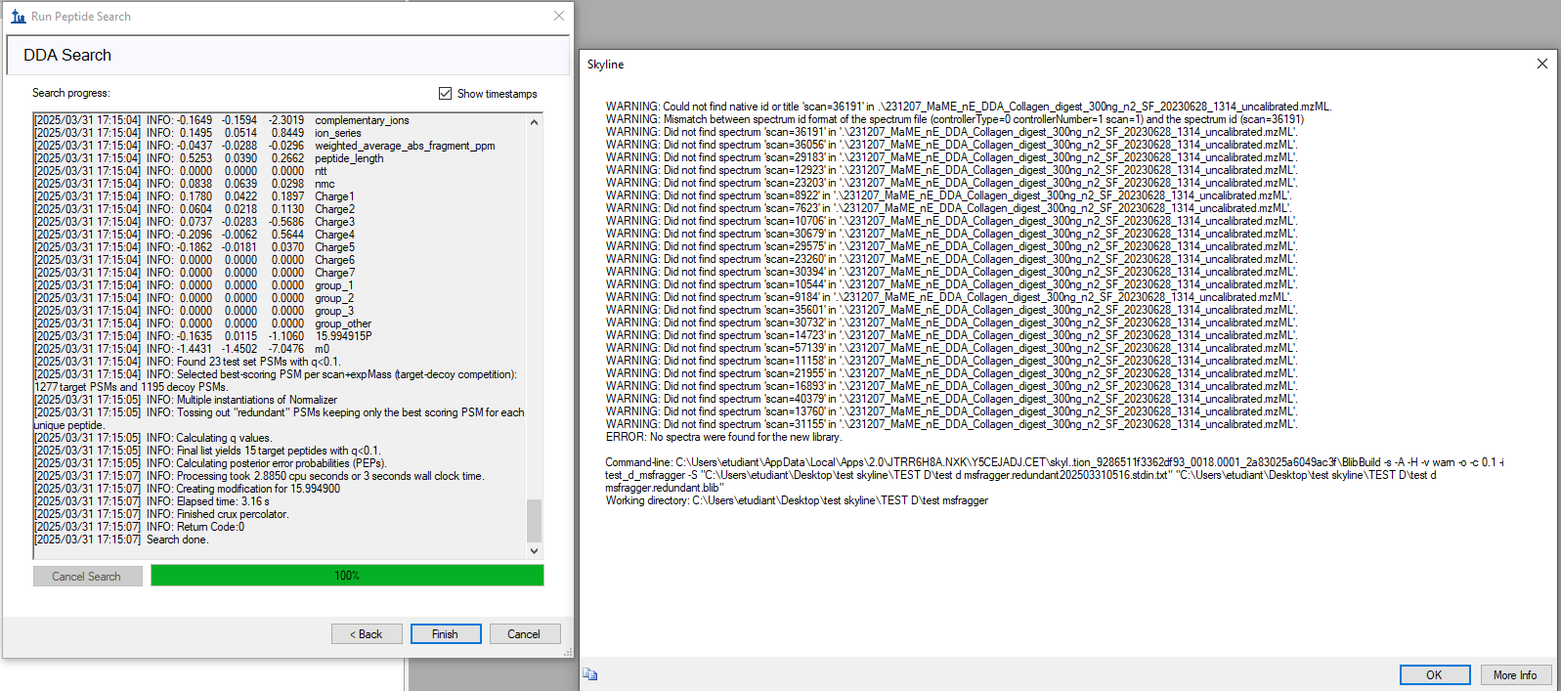Click the 'Search done.' log line
1561x691 pixels.
(x=177, y=540)
